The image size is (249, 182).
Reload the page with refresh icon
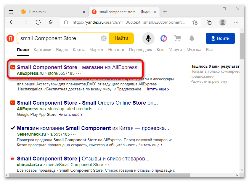click(38, 22)
